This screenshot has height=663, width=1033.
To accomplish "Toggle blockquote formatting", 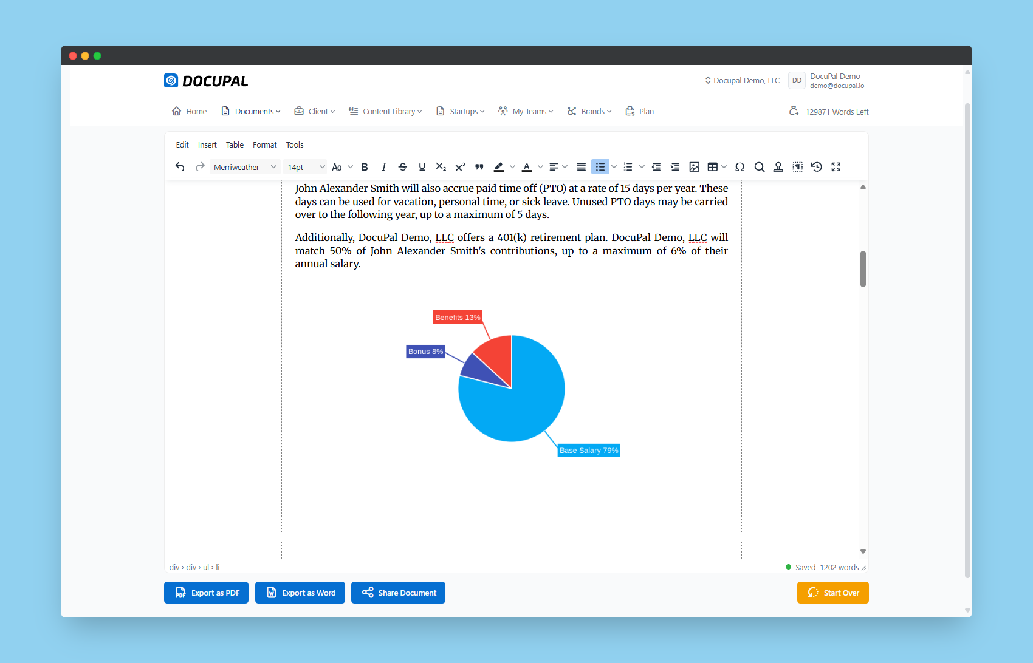I will click(x=479, y=167).
